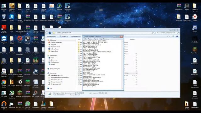Open the Explorer address bar history dropdown
This screenshot has height=113, width=201.
click(151, 33)
